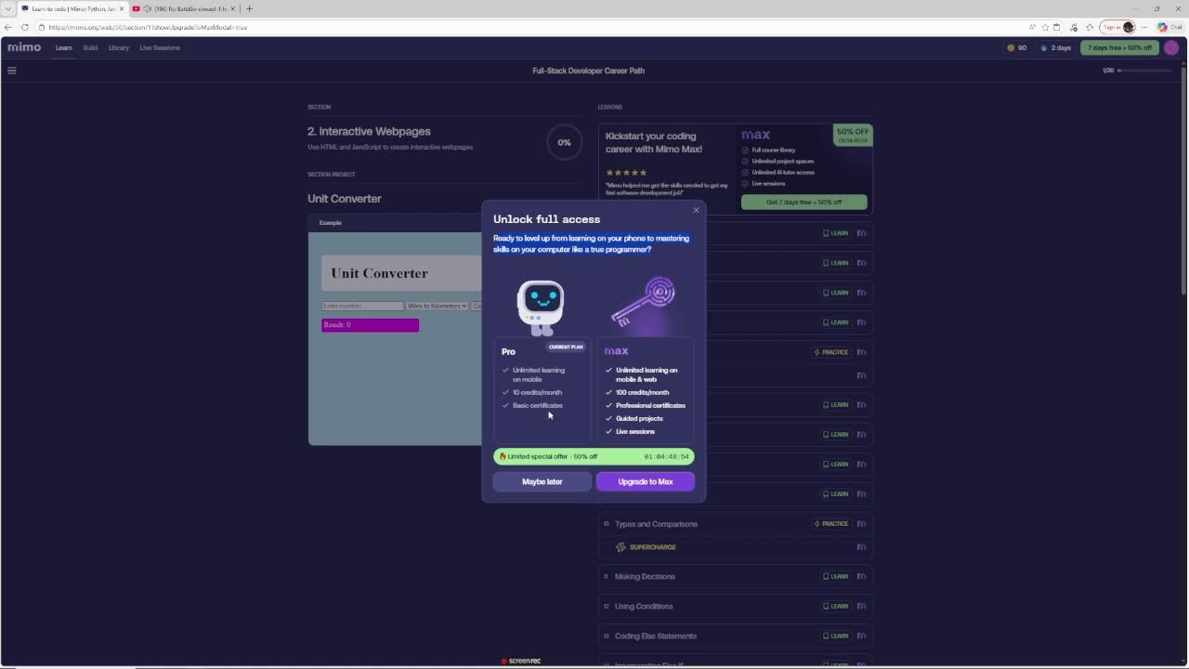1189x669 pixels.
Task: Open the Library tab
Action: pos(119,47)
